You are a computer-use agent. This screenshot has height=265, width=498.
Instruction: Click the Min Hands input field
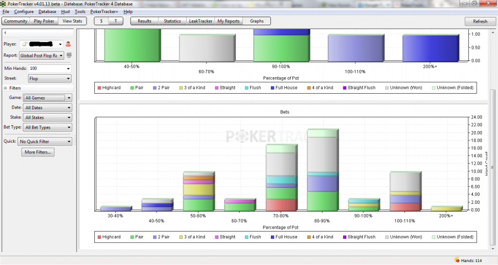pyautogui.click(x=47, y=68)
